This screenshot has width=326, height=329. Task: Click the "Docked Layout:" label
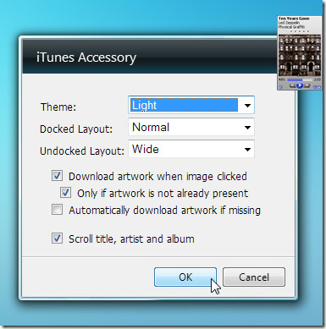[x=76, y=129]
